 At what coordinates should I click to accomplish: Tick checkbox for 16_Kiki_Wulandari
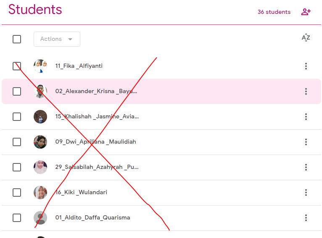[x=17, y=193]
